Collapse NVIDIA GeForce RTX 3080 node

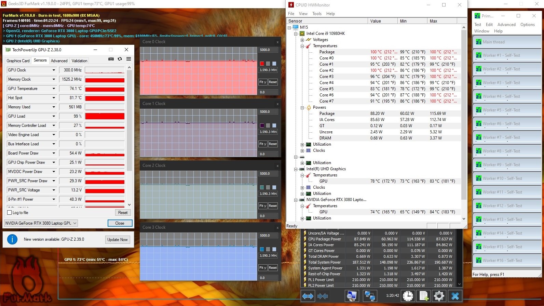(296, 200)
